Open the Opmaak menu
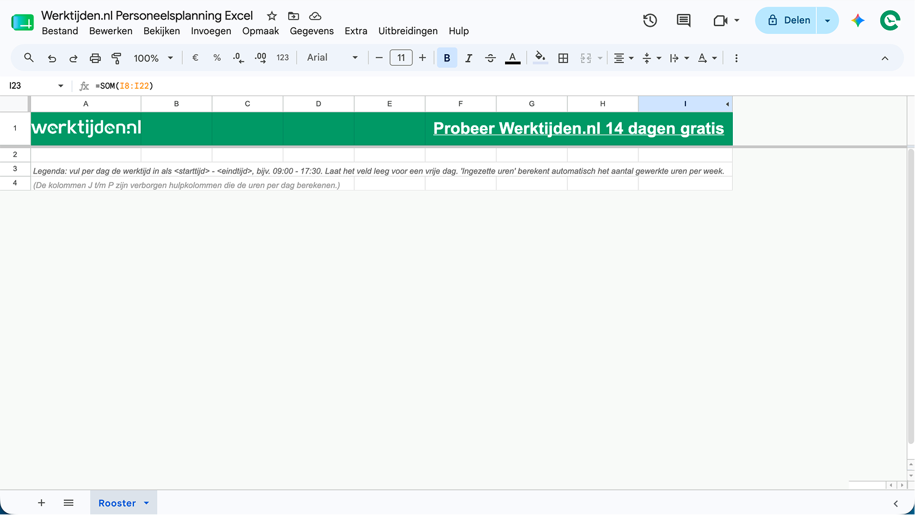Image resolution: width=915 pixels, height=515 pixels. click(x=261, y=31)
